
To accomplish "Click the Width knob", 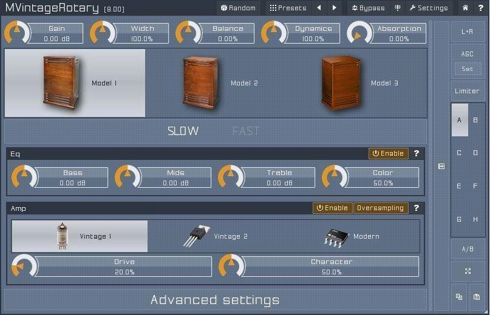I will tap(103, 33).
